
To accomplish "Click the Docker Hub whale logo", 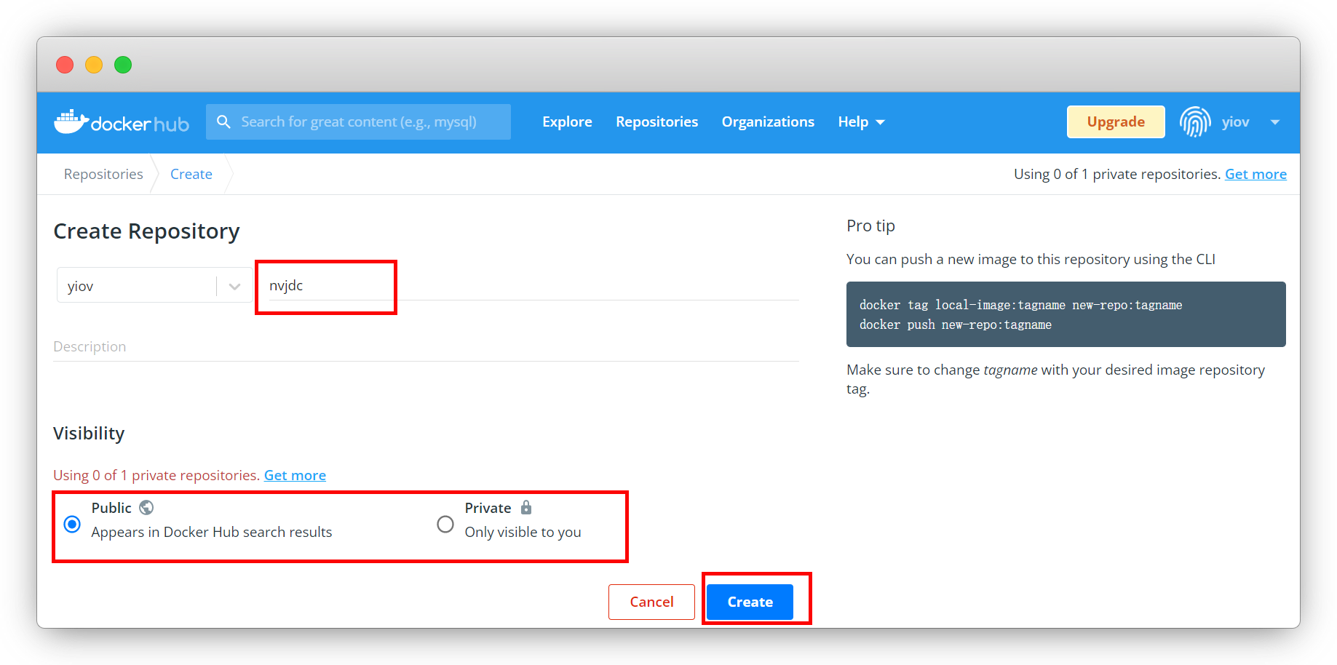I will (x=71, y=122).
